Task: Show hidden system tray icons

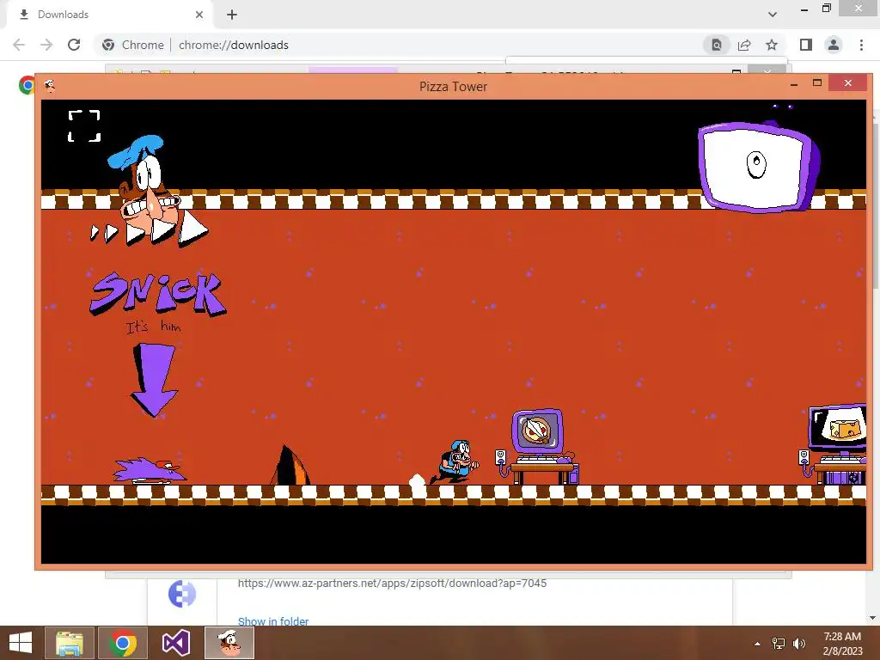Action: pyautogui.click(x=757, y=644)
